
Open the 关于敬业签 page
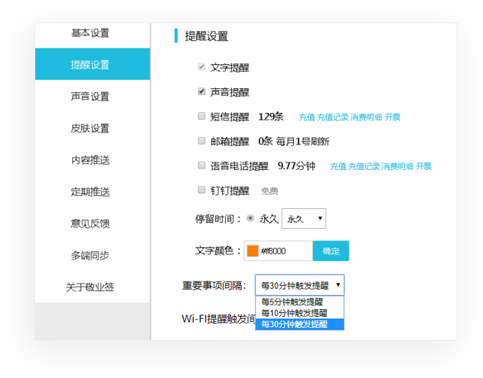pos(90,287)
